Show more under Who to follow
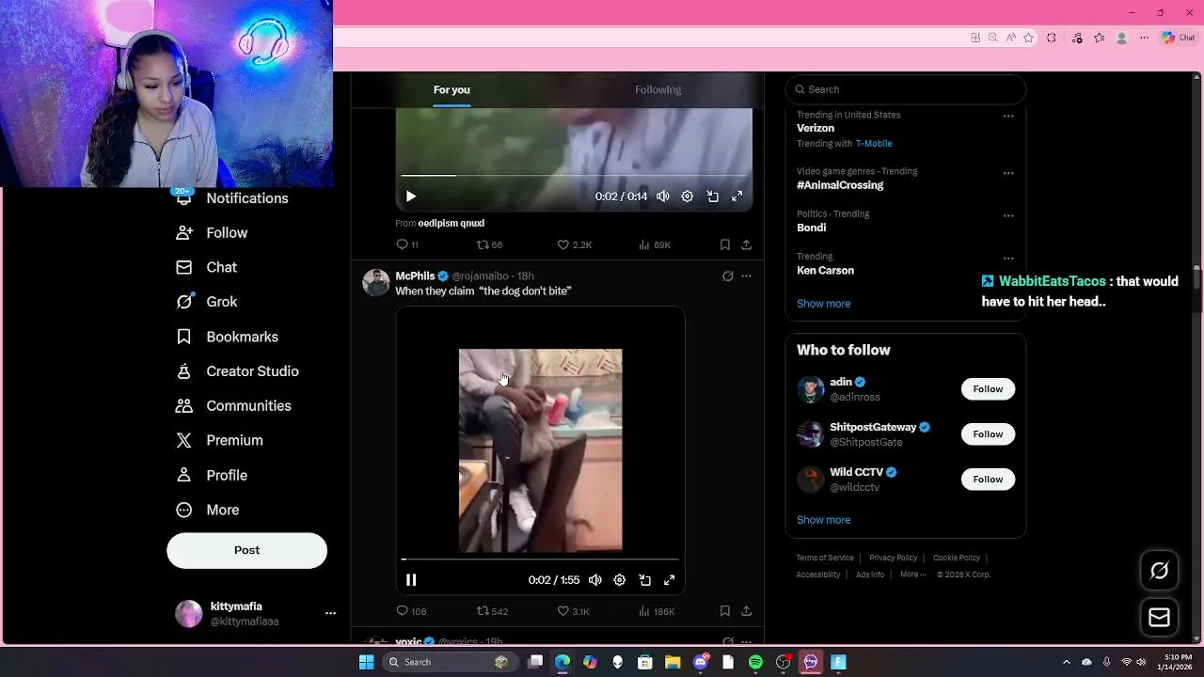This screenshot has height=677, width=1204. (824, 520)
